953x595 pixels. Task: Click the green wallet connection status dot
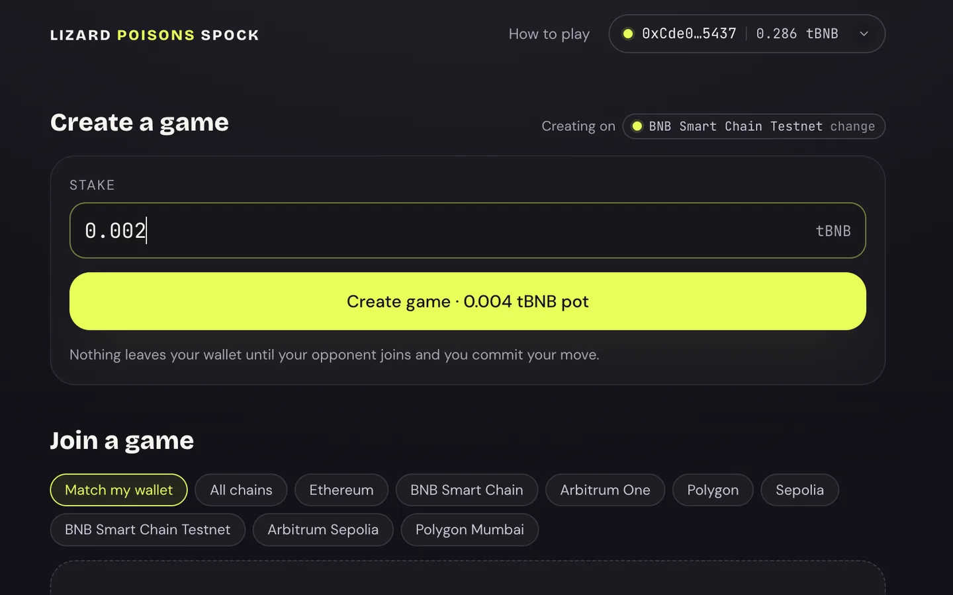pyautogui.click(x=628, y=34)
